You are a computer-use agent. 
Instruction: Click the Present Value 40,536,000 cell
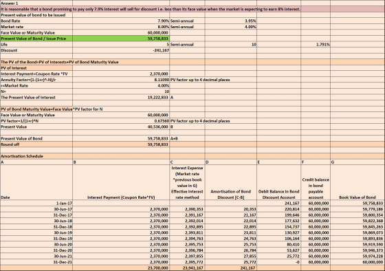121,127
